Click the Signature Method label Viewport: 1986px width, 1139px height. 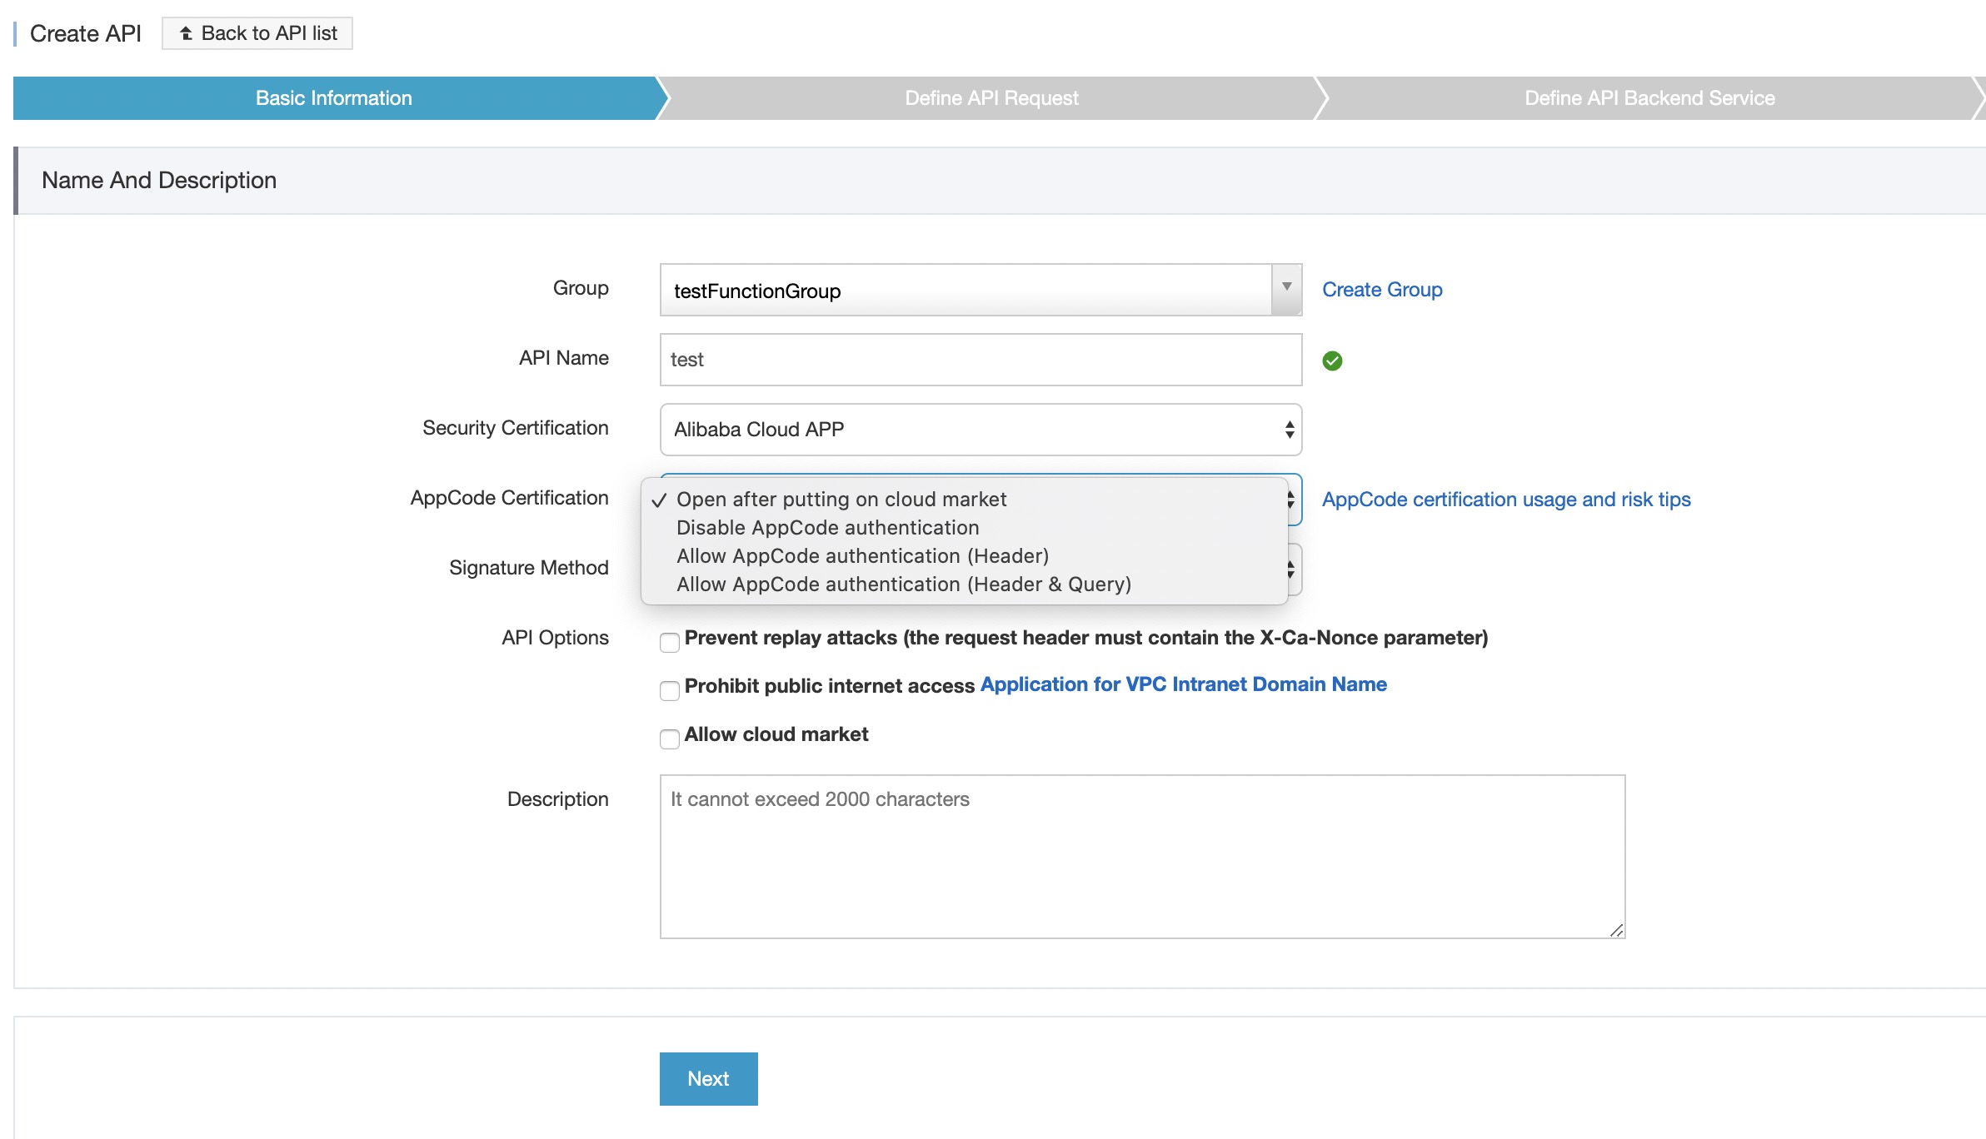click(528, 568)
